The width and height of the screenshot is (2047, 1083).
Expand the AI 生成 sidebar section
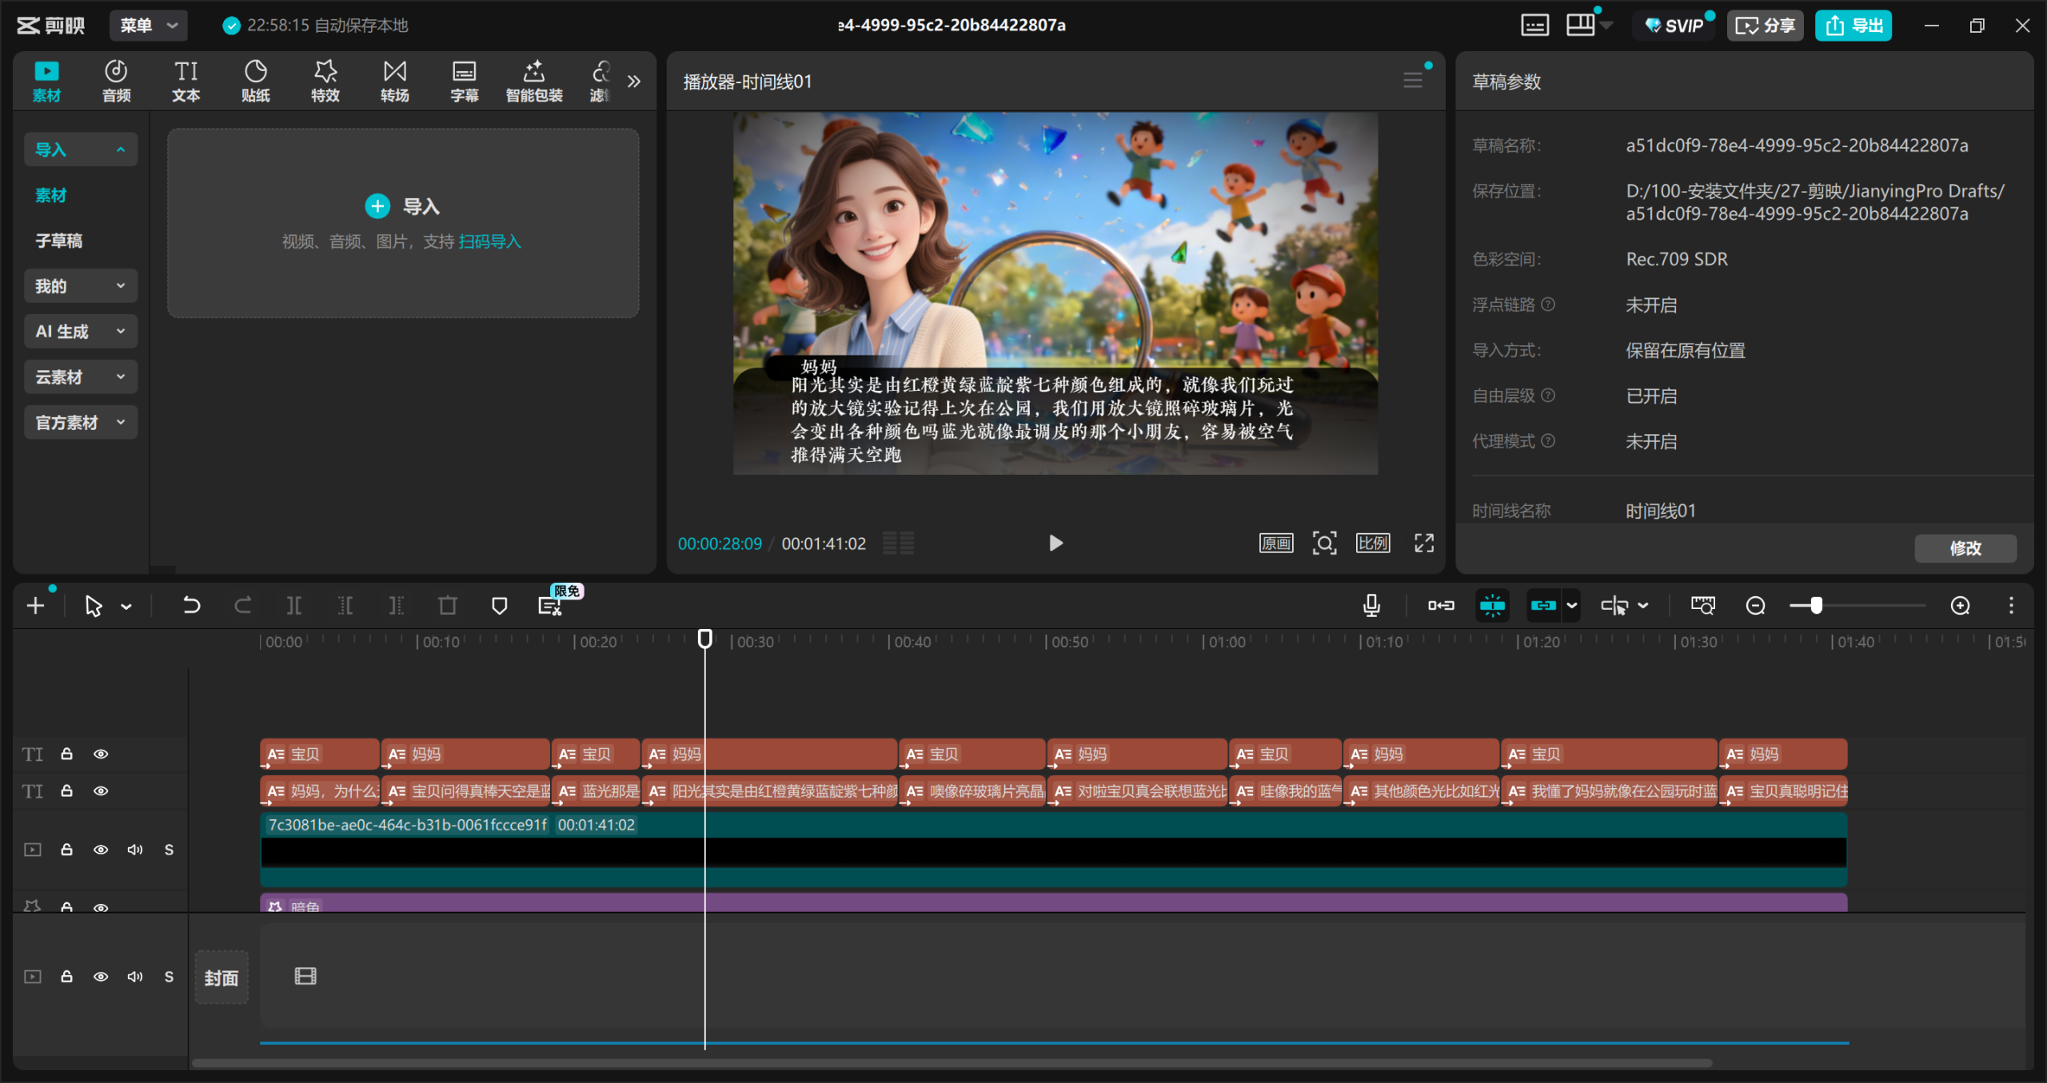click(x=80, y=331)
